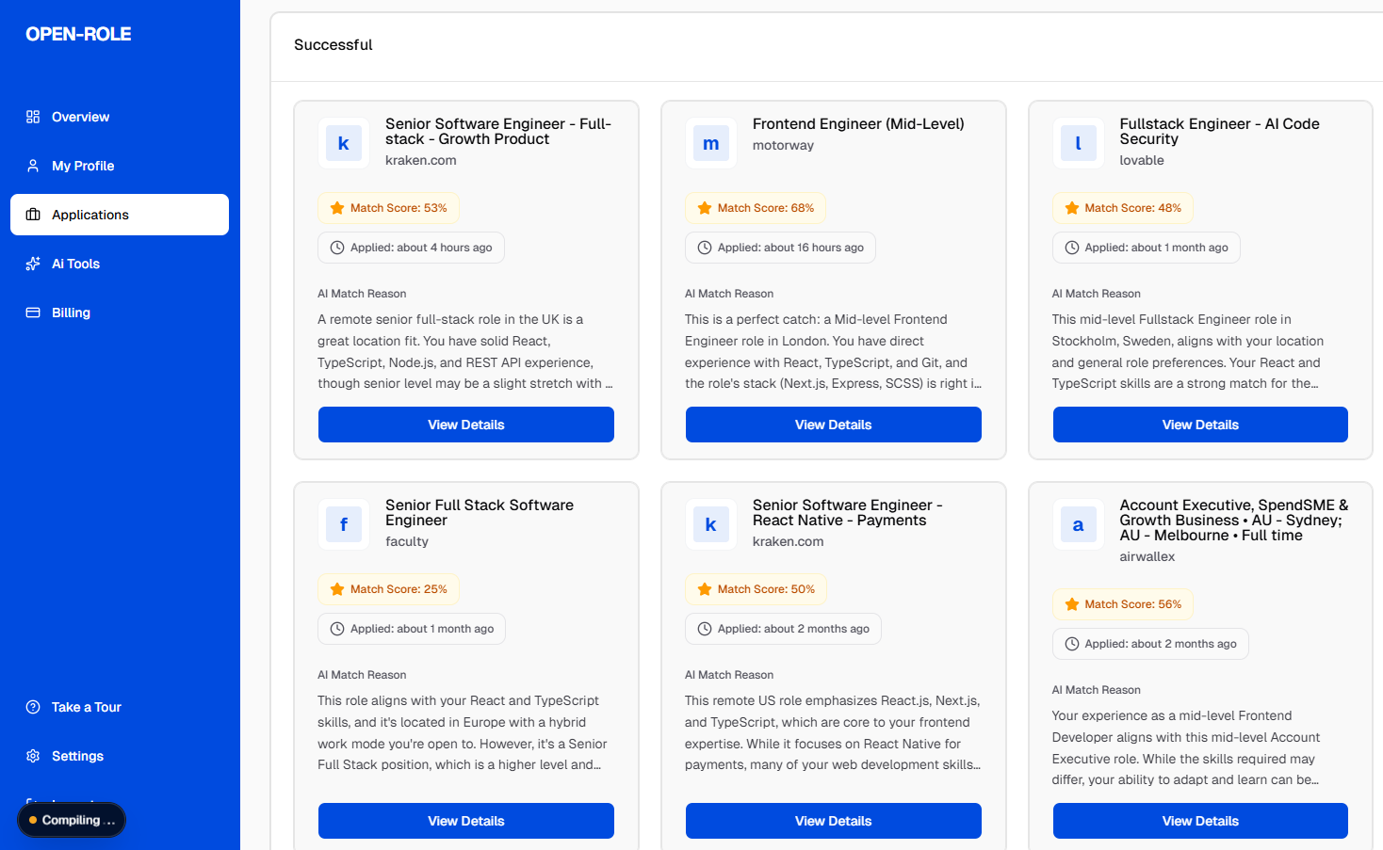This screenshot has width=1383, height=850.
Task: Click 'Match Score: 25%' badge
Action: coord(388,589)
